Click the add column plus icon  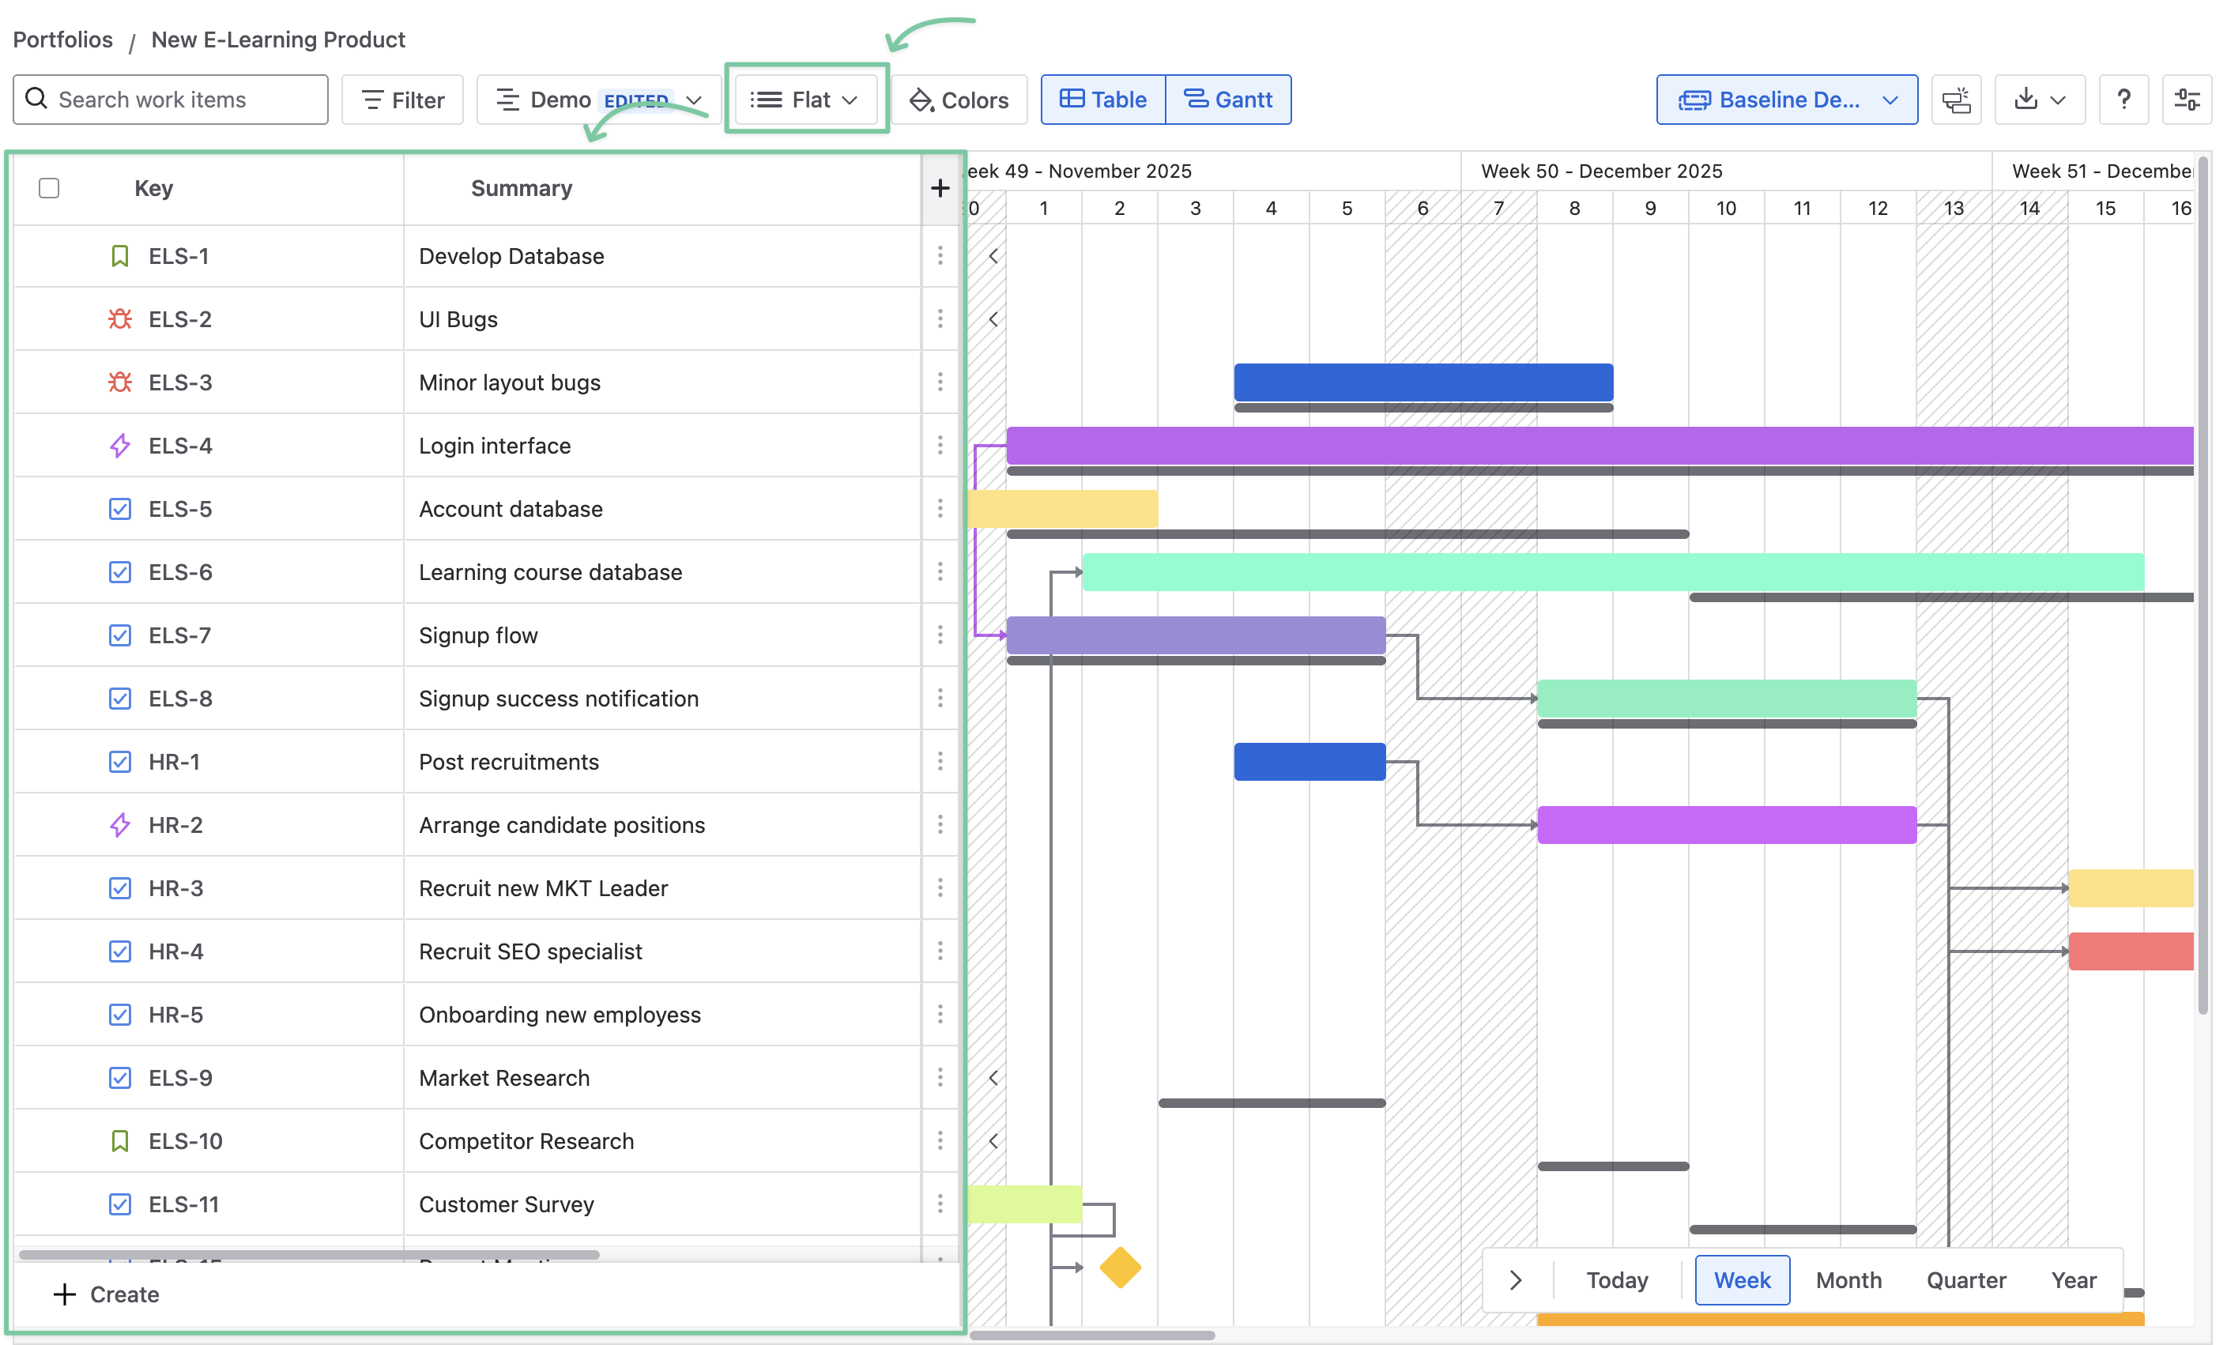coord(939,188)
